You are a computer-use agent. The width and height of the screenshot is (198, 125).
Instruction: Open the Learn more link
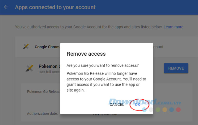pyautogui.click(x=174, y=27)
